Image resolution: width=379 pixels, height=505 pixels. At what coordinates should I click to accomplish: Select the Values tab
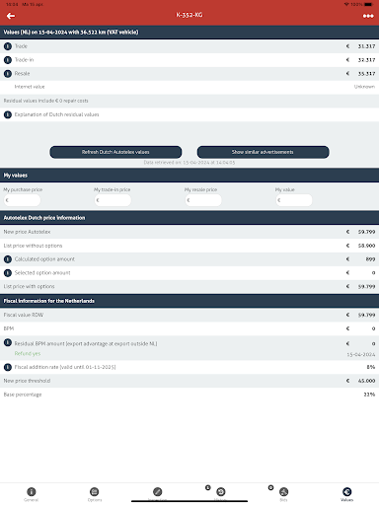[x=346, y=494]
